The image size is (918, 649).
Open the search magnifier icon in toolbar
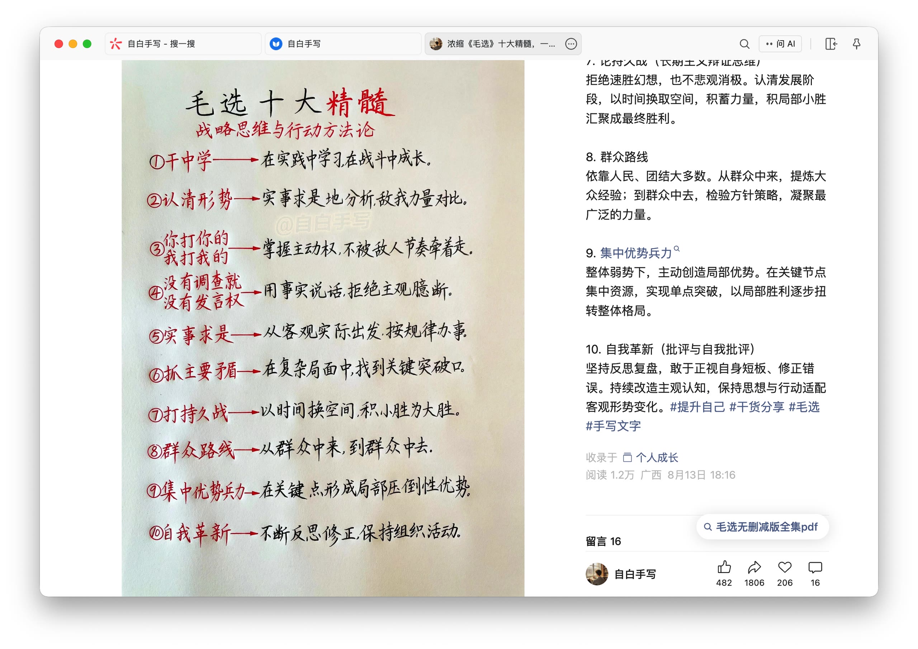[x=744, y=44]
